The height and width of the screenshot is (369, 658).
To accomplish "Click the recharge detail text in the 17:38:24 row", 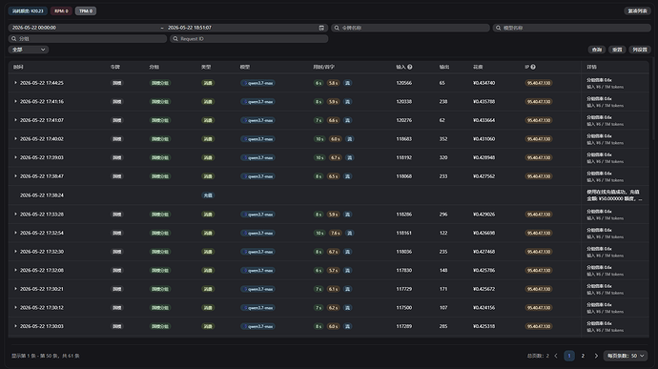I will point(614,195).
